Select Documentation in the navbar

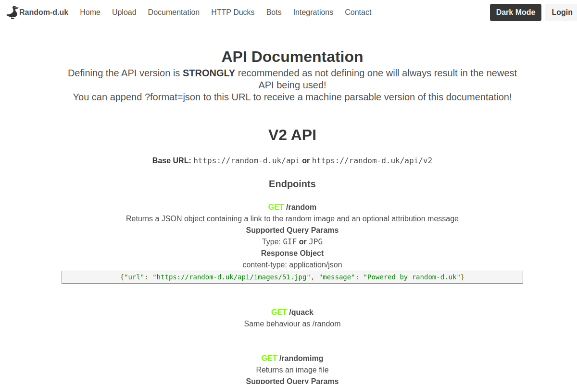tap(174, 12)
